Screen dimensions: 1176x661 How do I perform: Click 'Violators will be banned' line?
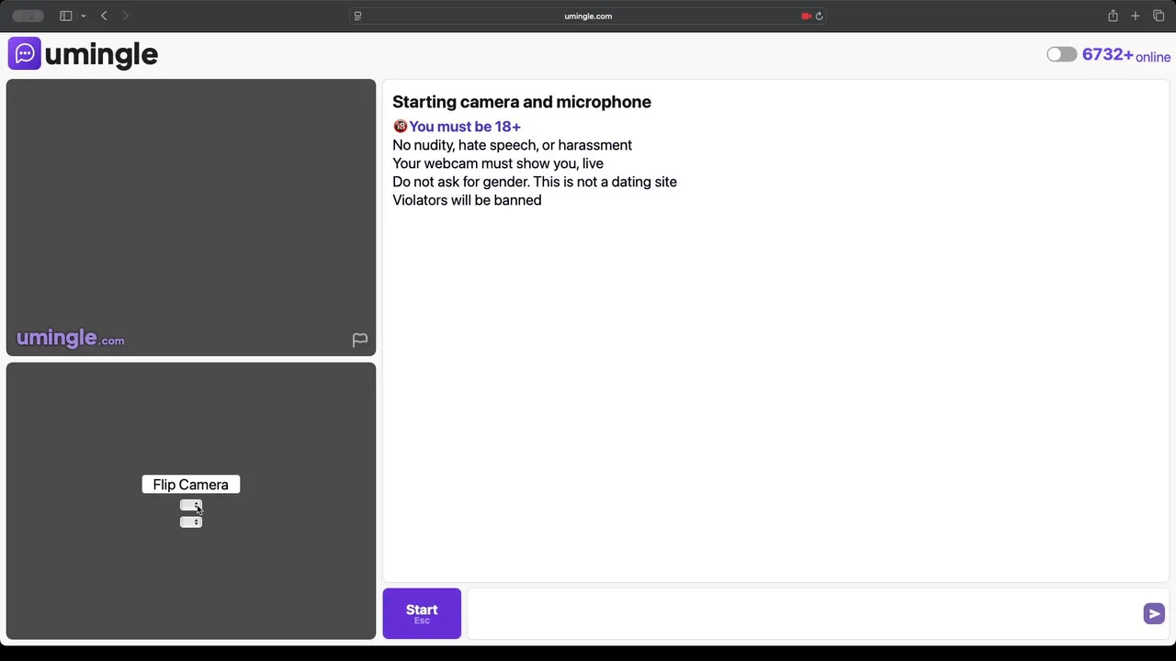point(467,200)
